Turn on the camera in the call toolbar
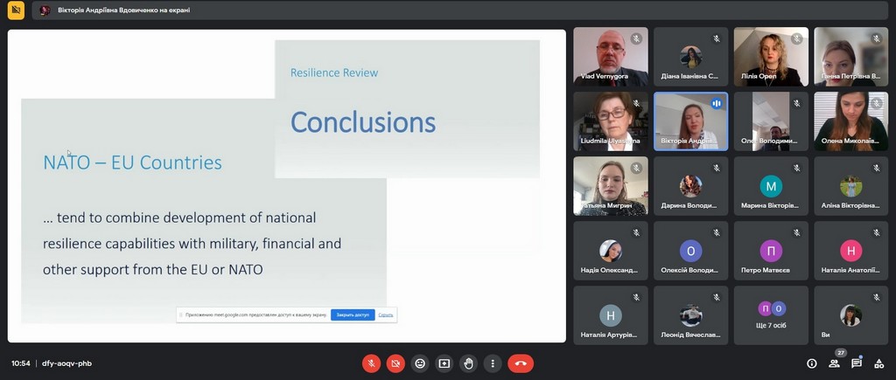Screen dimensions: 896x380 pyautogui.click(x=395, y=363)
